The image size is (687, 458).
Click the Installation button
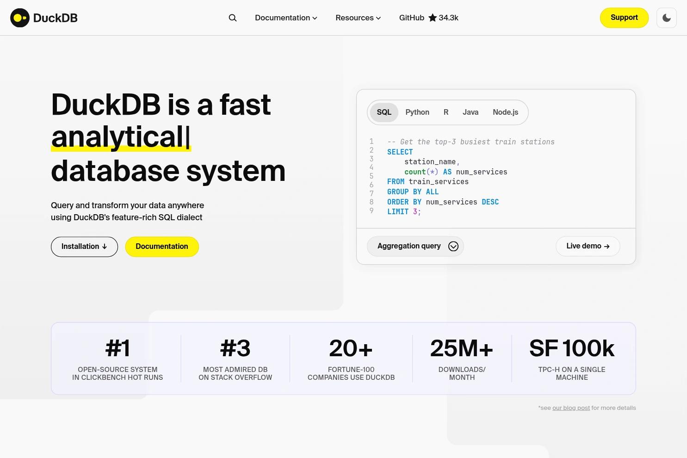84,247
